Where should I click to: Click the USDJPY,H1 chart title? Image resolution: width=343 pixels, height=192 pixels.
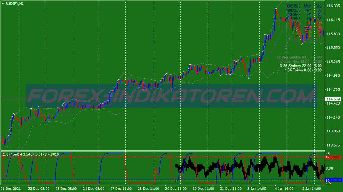[x=15, y=4]
